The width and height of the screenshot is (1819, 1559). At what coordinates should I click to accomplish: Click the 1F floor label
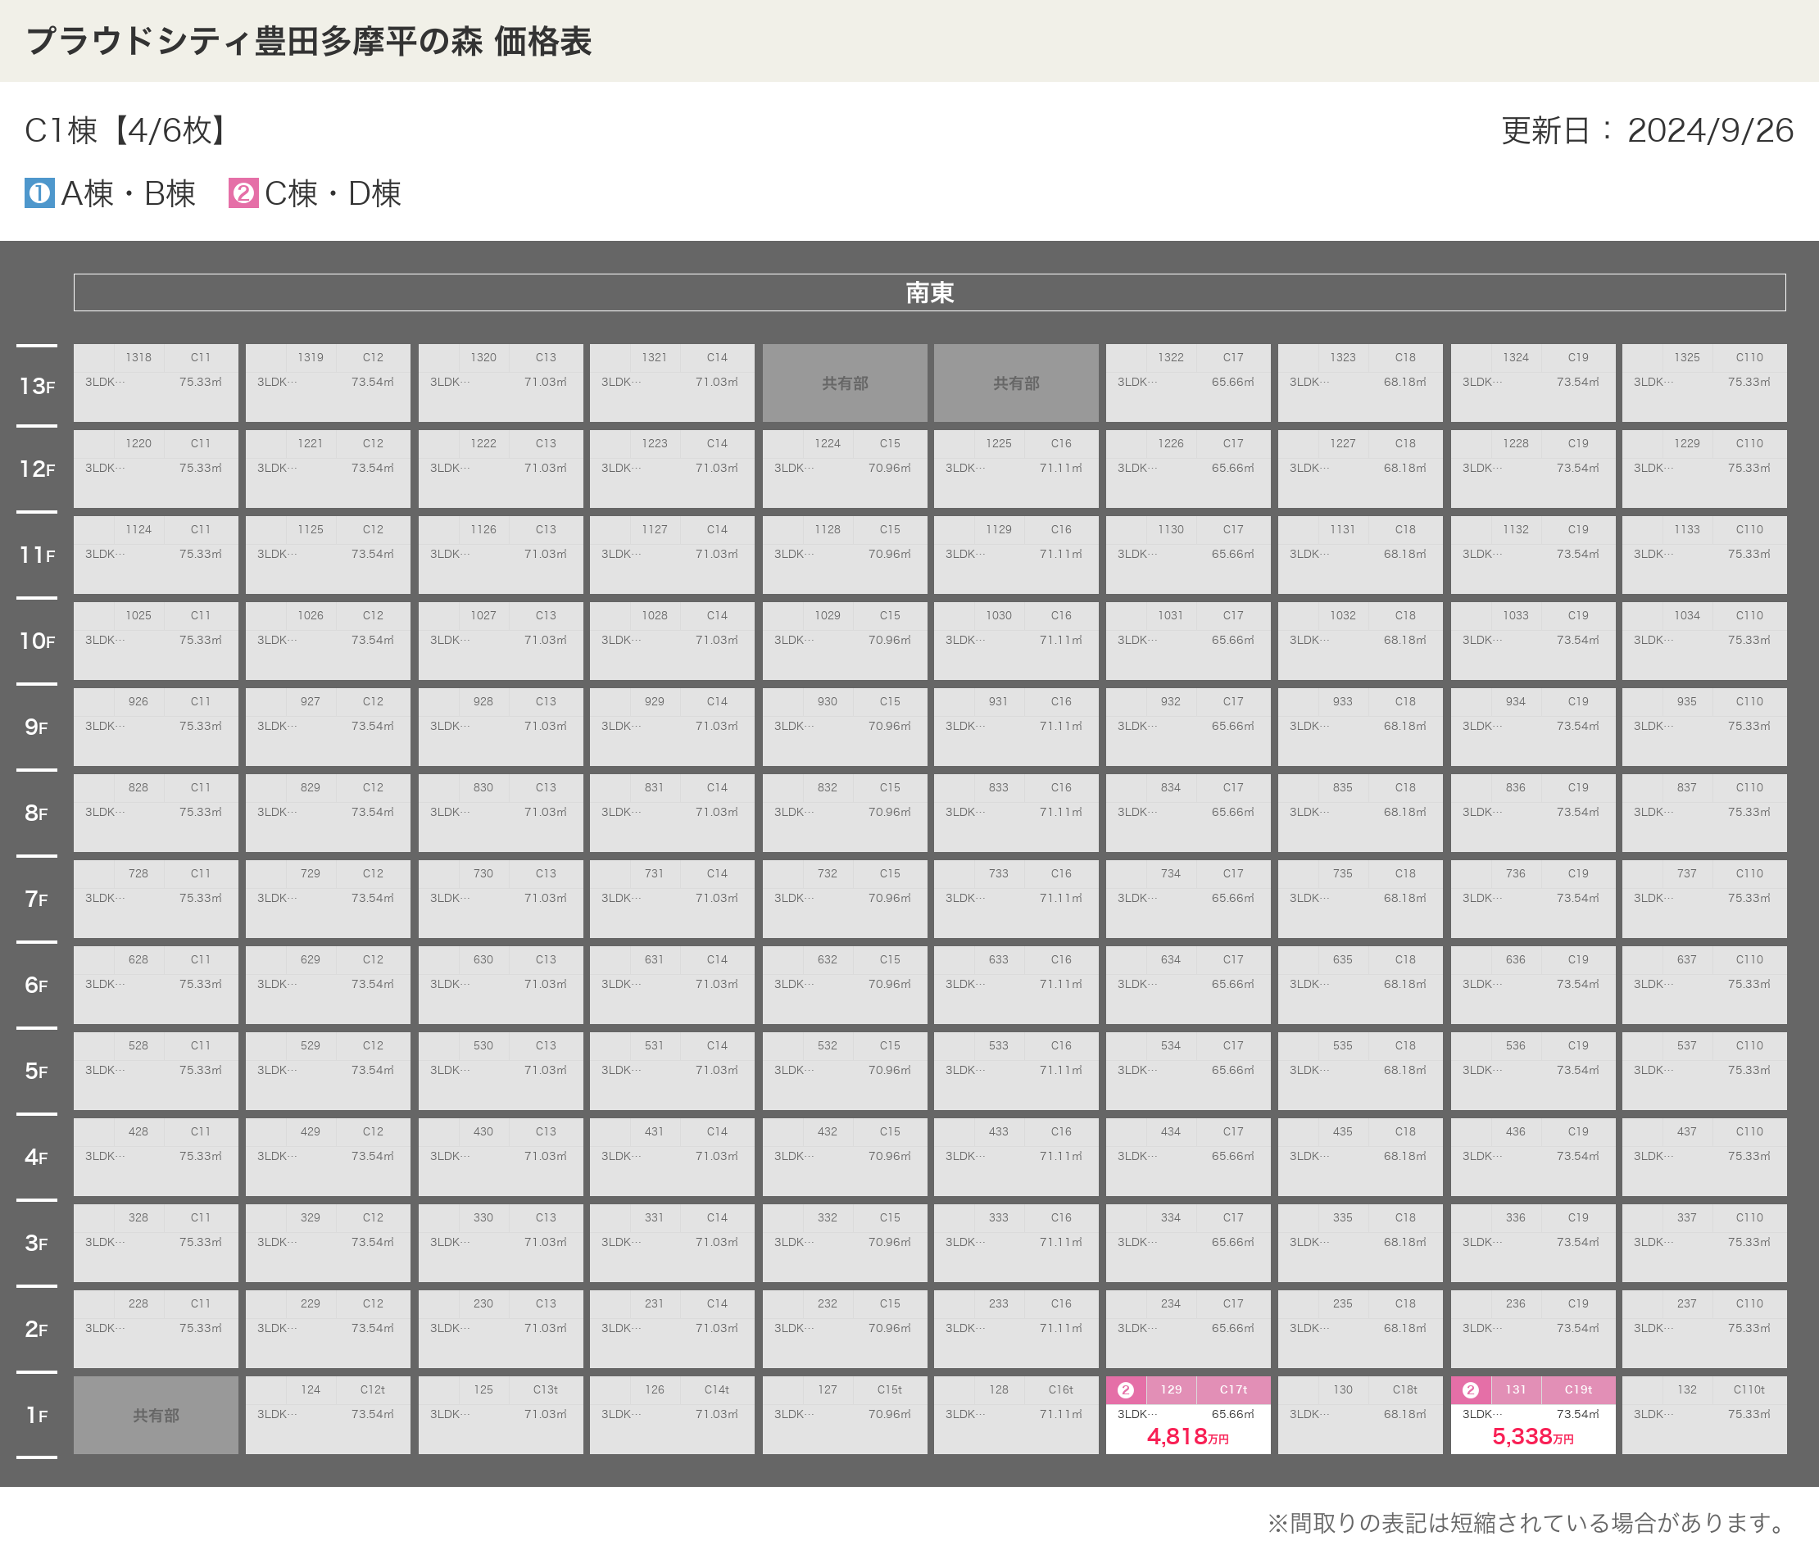pyautogui.click(x=37, y=1415)
